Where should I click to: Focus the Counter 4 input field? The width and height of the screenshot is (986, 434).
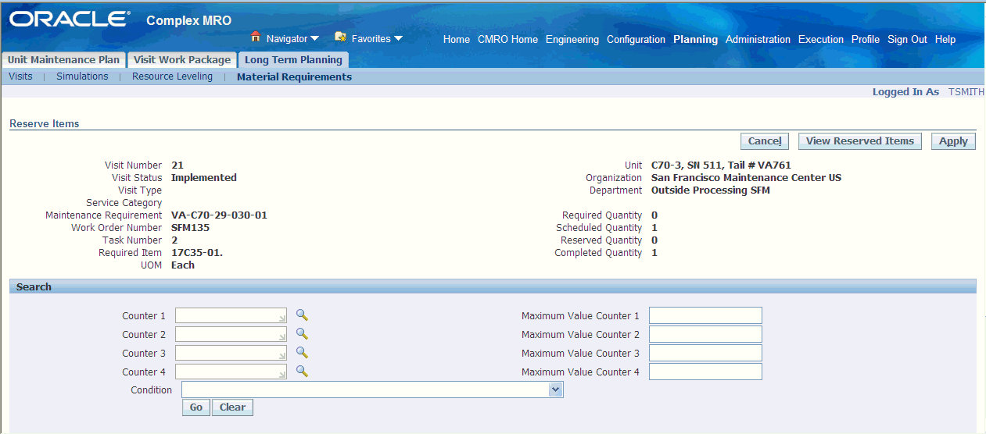231,372
